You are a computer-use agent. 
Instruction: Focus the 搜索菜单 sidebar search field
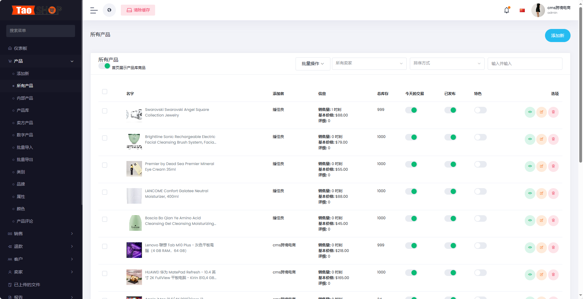[40, 31]
